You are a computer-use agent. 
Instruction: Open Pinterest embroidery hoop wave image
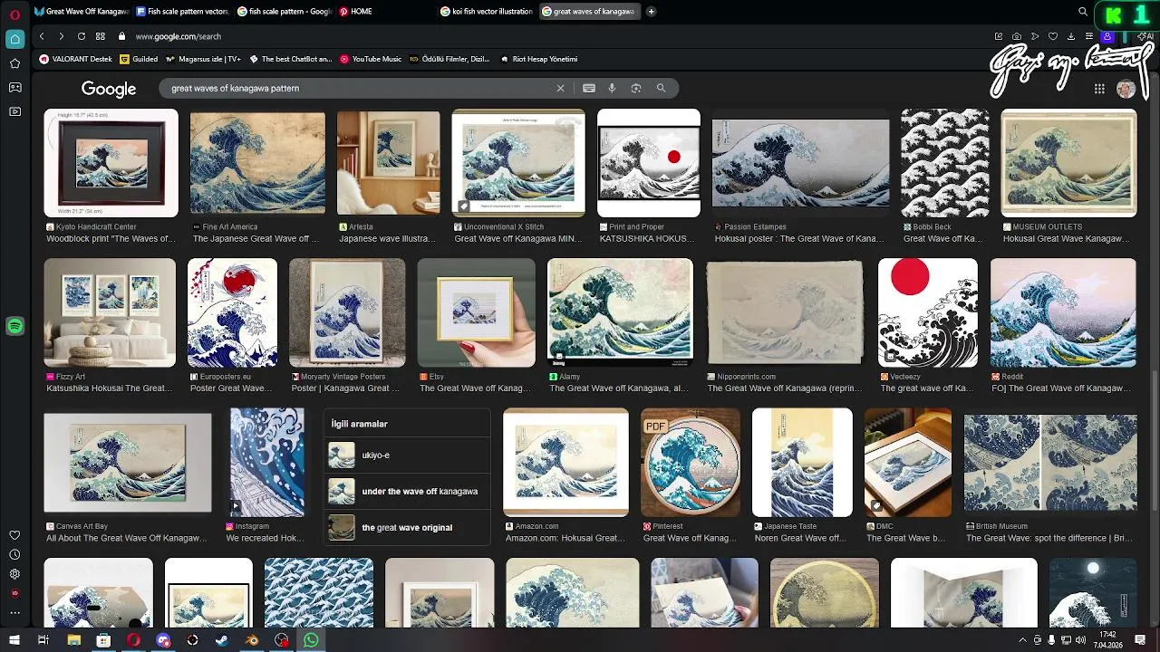pyautogui.click(x=691, y=462)
